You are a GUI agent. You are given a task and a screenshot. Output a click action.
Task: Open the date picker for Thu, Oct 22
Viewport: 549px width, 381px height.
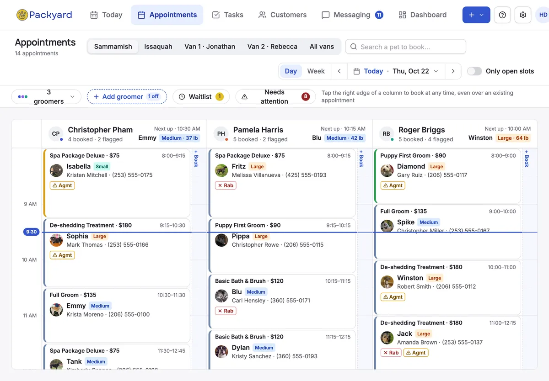tap(395, 71)
